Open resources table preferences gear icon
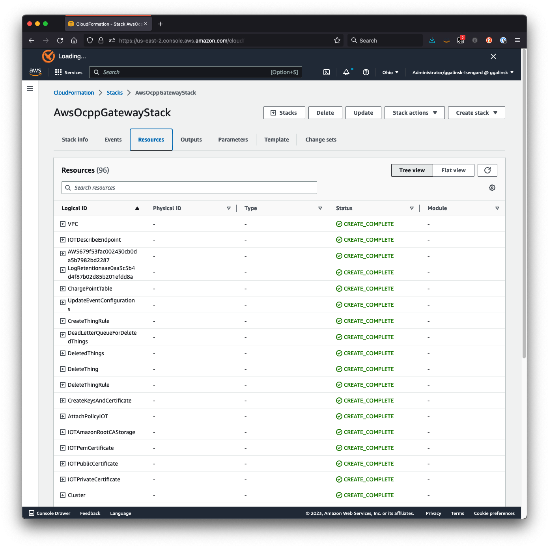Viewport: 549px width, 548px height. (492, 187)
